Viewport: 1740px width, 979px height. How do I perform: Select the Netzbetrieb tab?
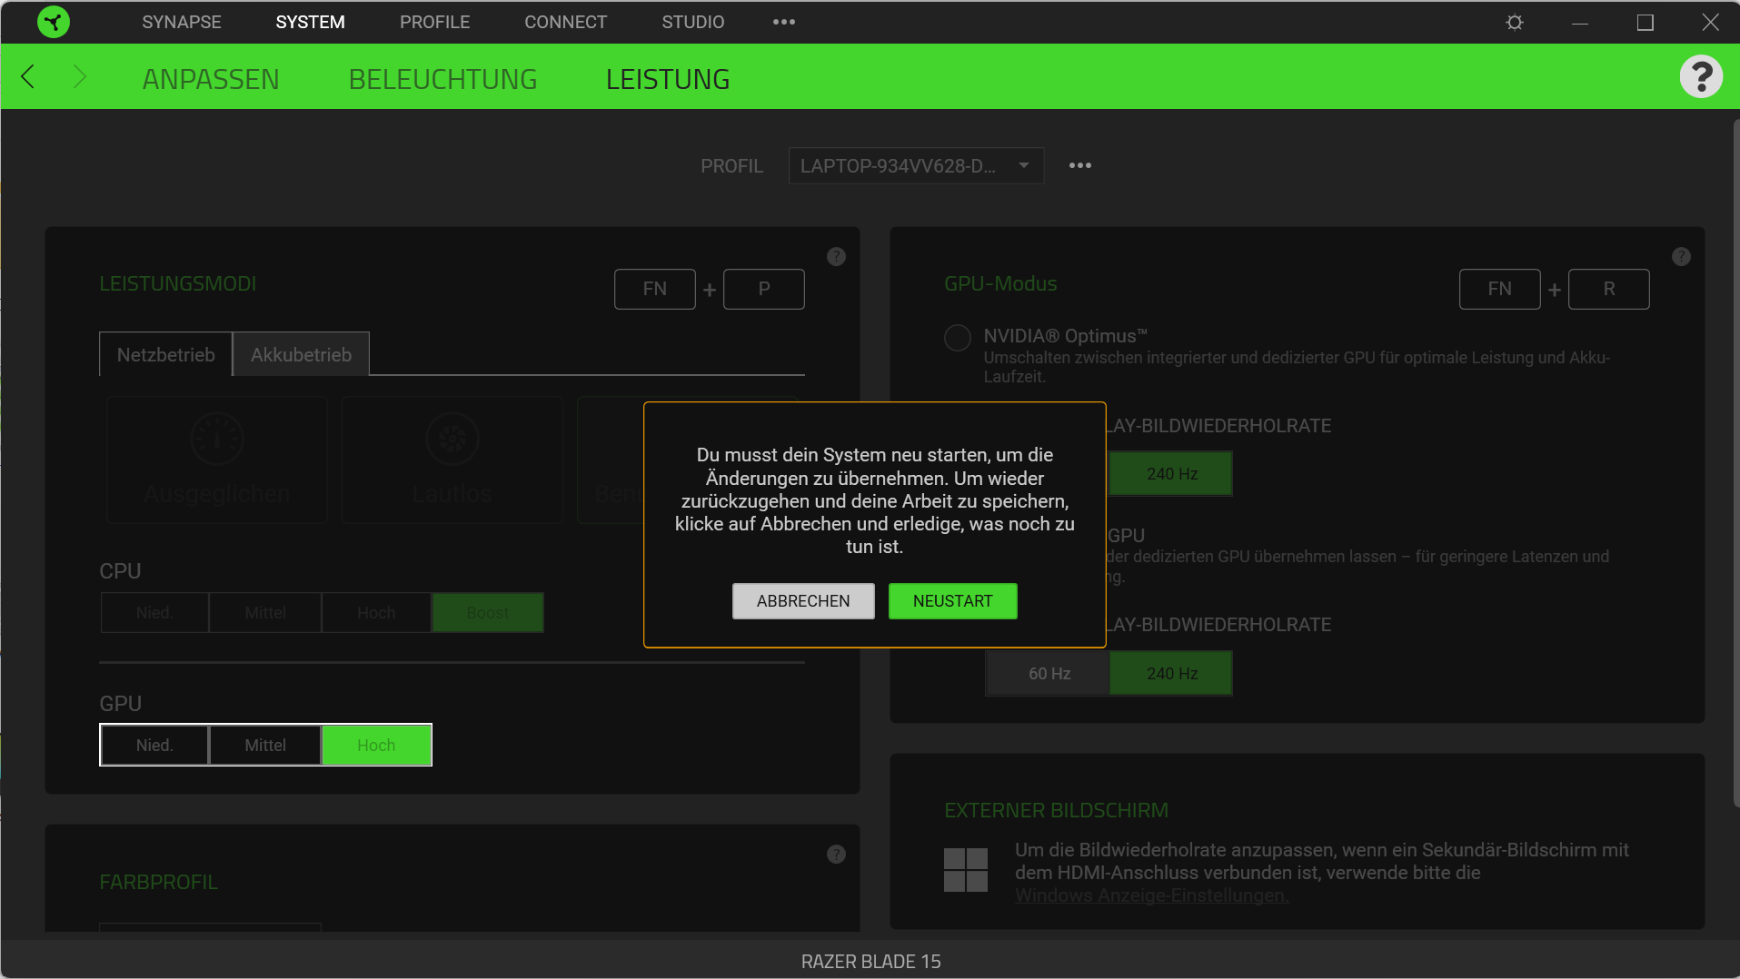(x=166, y=354)
